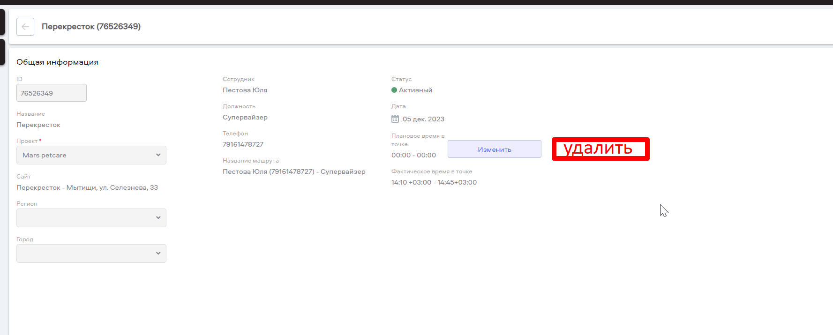Click the actual time 14:10 +03:00 - 14:45+03:00
Viewport: 833px width, 335px height.
click(434, 182)
